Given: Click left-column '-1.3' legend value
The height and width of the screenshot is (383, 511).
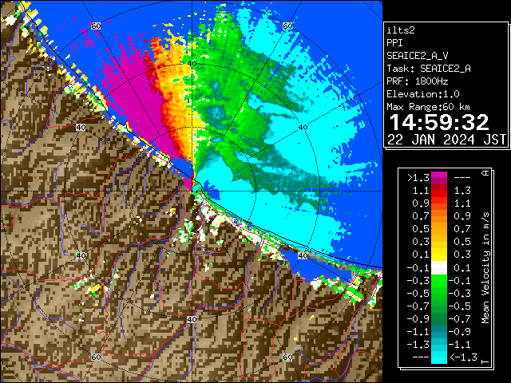Looking at the screenshot, I should (x=418, y=344).
